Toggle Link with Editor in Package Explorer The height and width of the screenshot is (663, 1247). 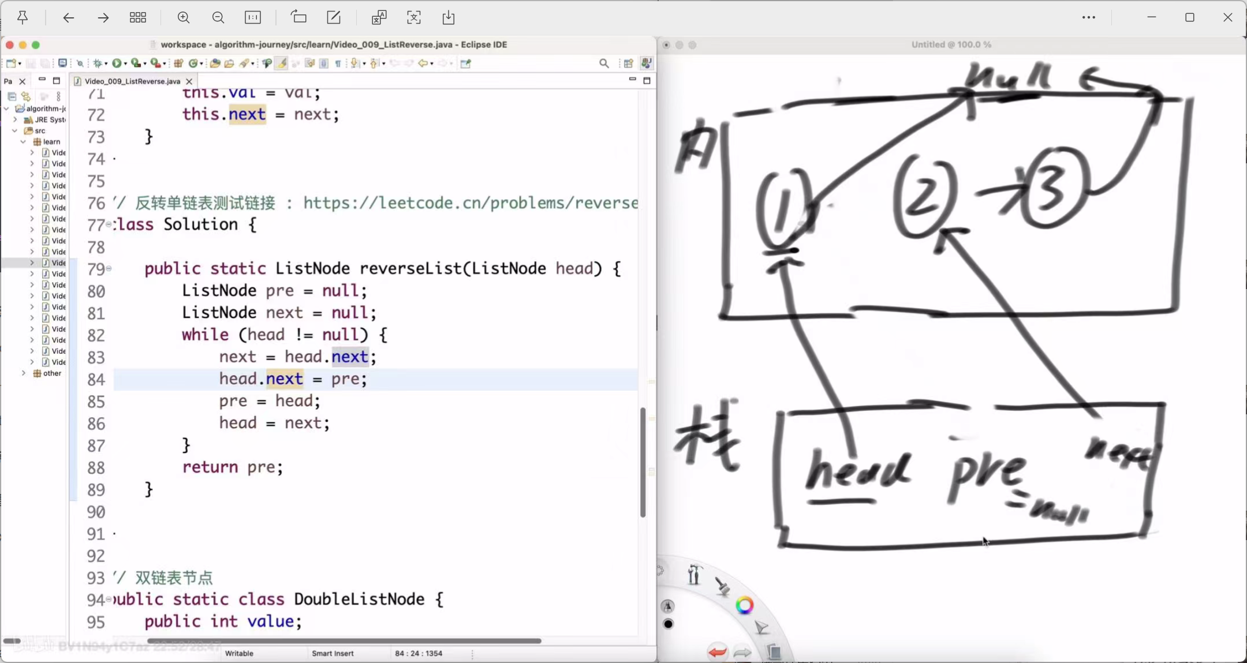25,96
